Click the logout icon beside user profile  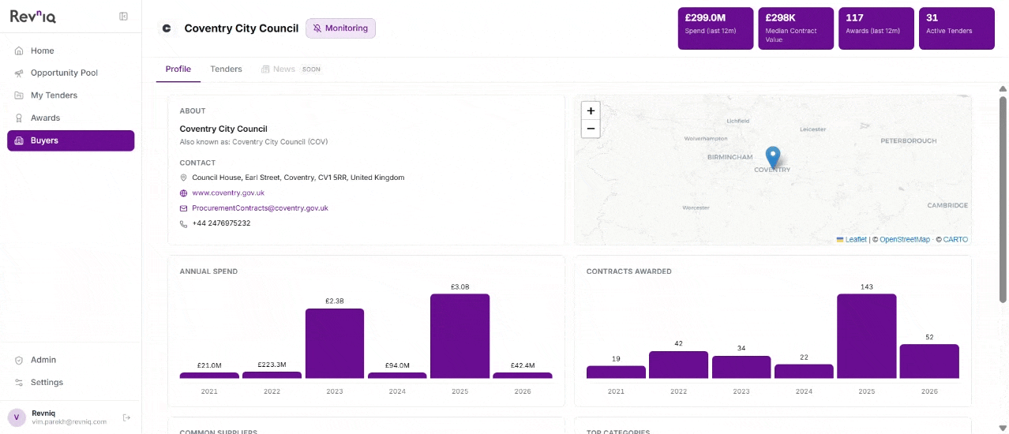tap(126, 417)
